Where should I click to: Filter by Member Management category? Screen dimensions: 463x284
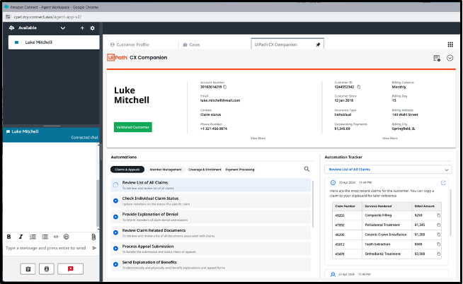(x=166, y=170)
